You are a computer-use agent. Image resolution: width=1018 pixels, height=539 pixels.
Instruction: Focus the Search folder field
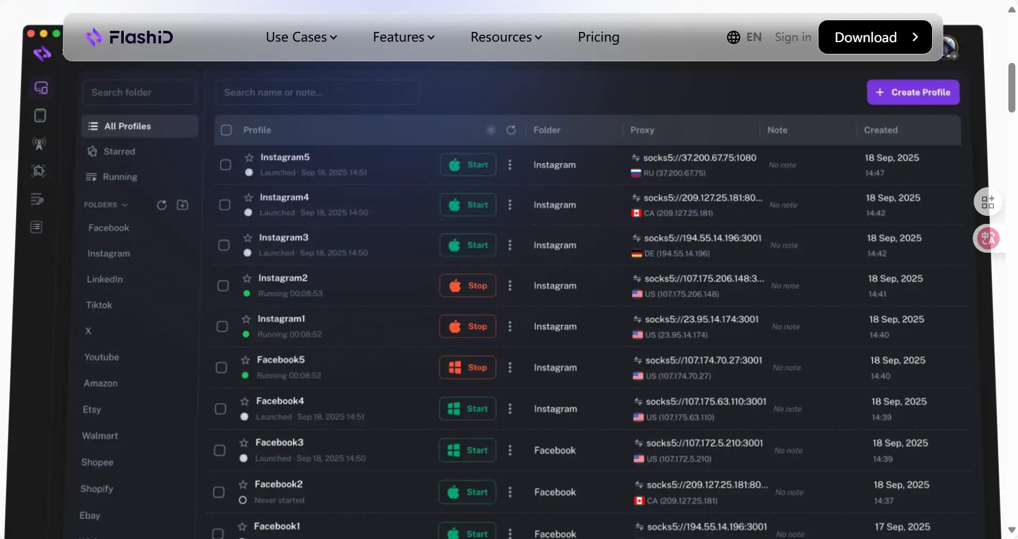[139, 92]
